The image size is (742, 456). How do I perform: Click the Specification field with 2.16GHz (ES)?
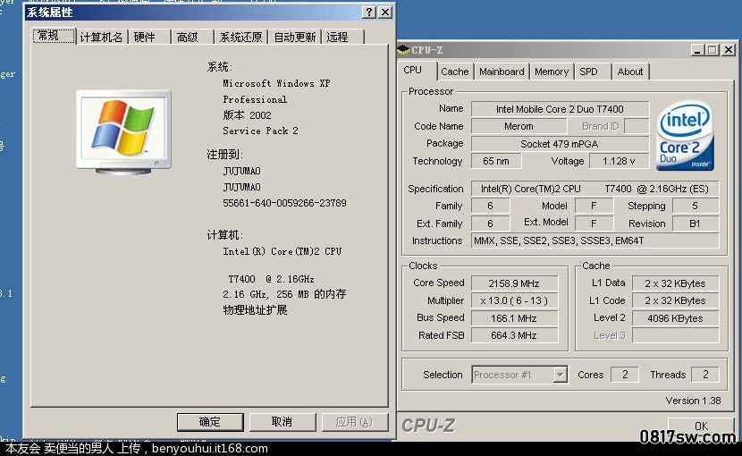pyautogui.click(x=594, y=189)
